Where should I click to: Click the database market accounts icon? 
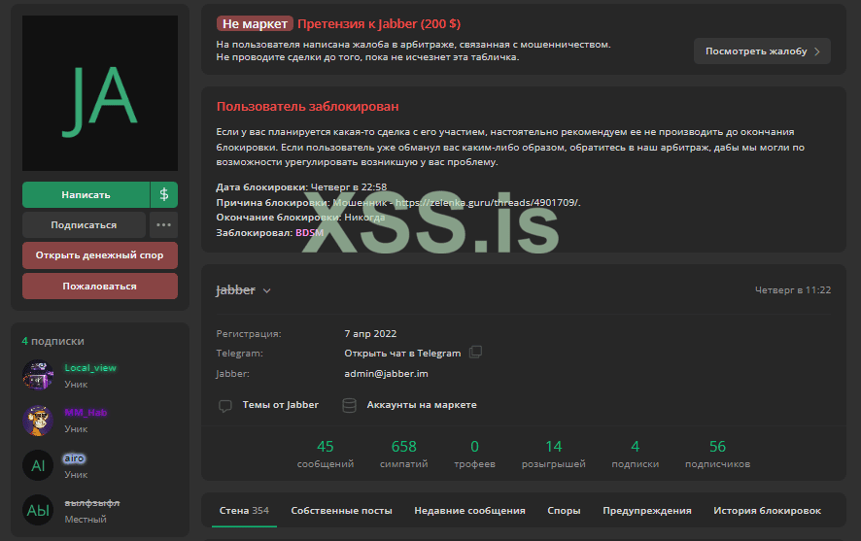(x=349, y=405)
